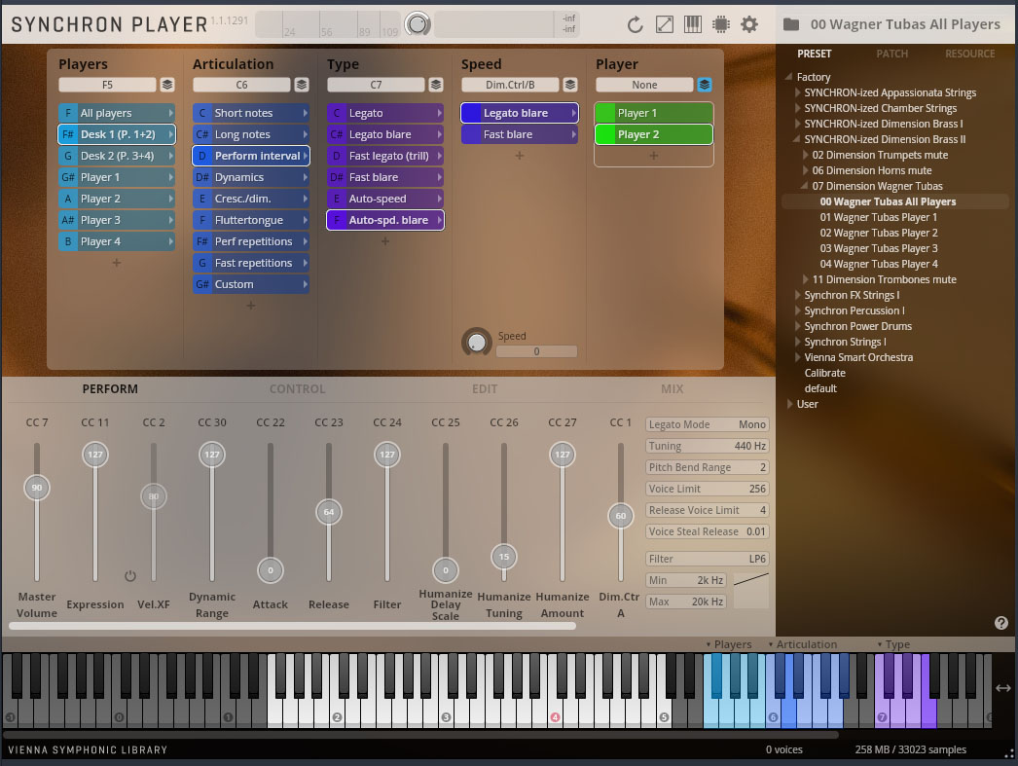Open settings via the gear icon
The width and height of the screenshot is (1018, 766).
[749, 24]
